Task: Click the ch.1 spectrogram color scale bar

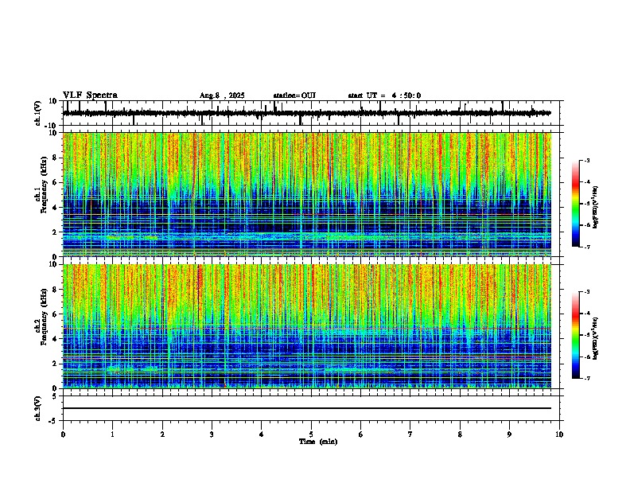Action: (x=575, y=204)
